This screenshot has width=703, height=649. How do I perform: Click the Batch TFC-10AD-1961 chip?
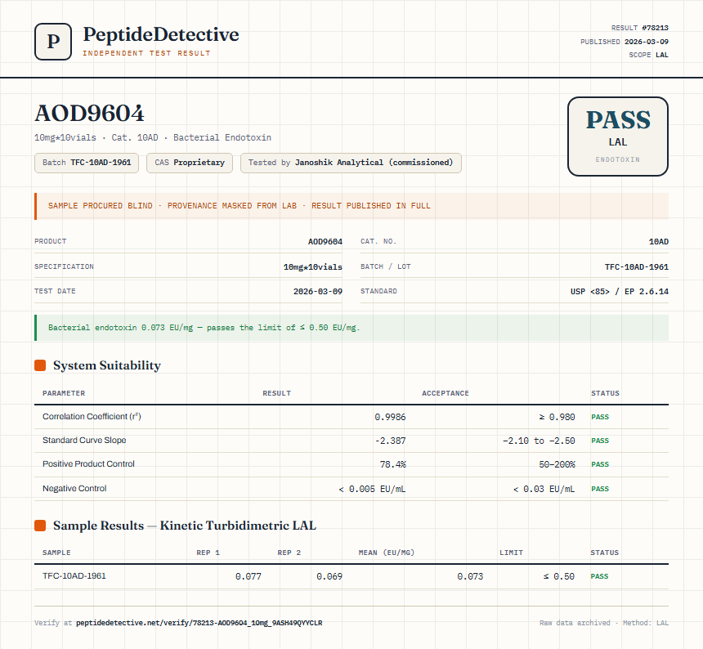pos(87,163)
